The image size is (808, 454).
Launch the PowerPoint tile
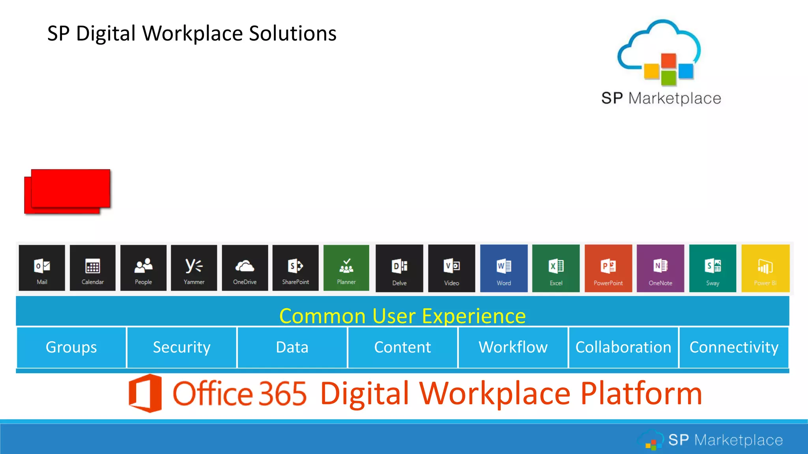608,268
